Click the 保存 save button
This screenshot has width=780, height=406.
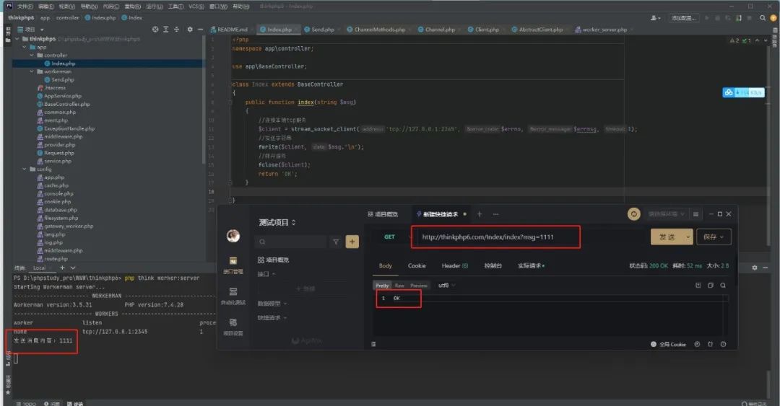click(x=714, y=237)
